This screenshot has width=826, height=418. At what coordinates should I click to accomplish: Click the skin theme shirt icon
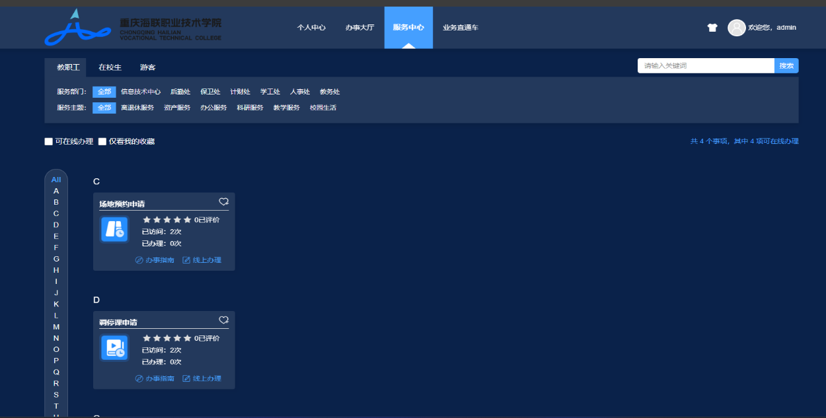click(x=712, y=28)
